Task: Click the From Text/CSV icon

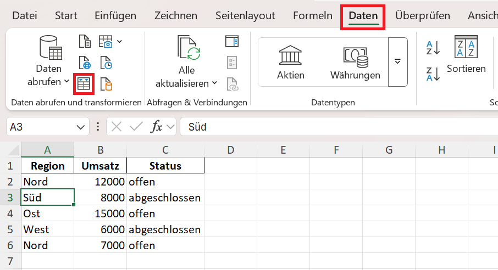Action: coord(84,41)
